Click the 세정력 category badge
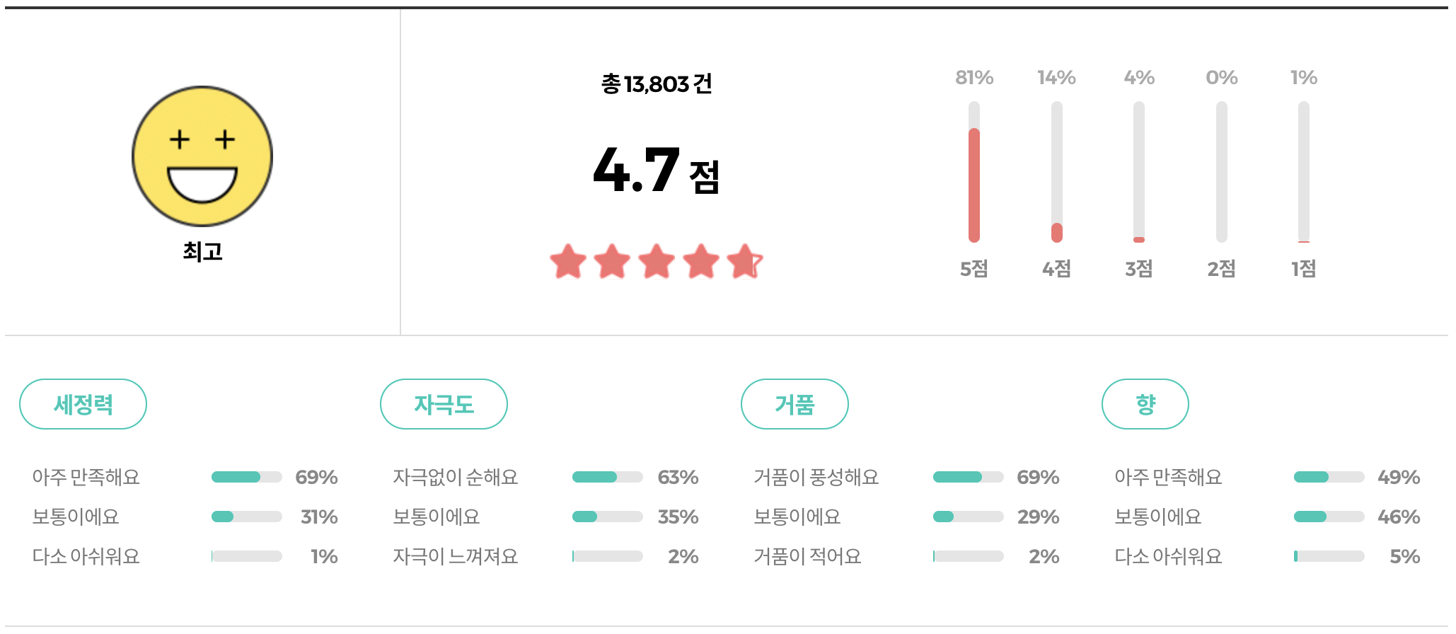 click(x=83, y=403)
